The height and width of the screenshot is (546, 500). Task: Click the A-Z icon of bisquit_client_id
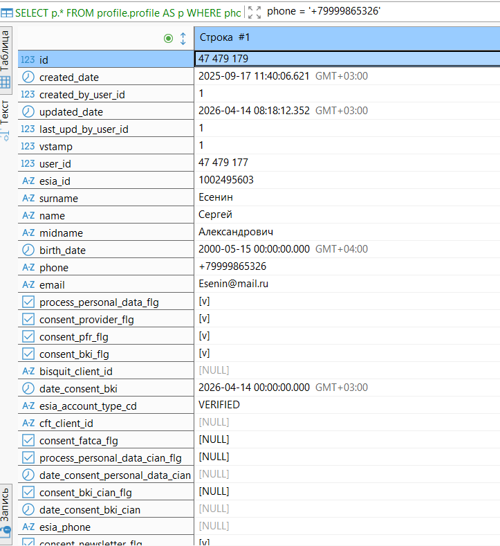click(x=28, y=371)
